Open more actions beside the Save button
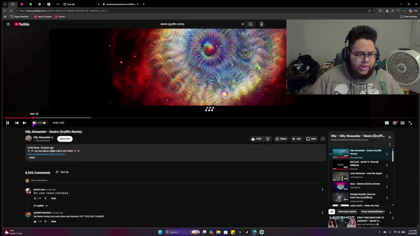The width and height of the screenshot is (420, 236). (x=323, y=139)
